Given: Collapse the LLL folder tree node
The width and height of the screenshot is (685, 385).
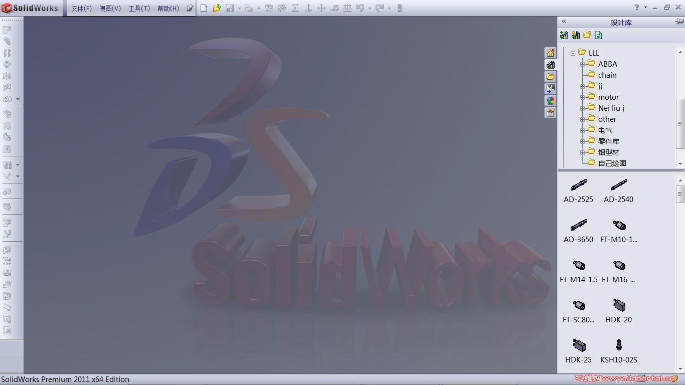Looking at the screenshot, I should coord(573,53).
